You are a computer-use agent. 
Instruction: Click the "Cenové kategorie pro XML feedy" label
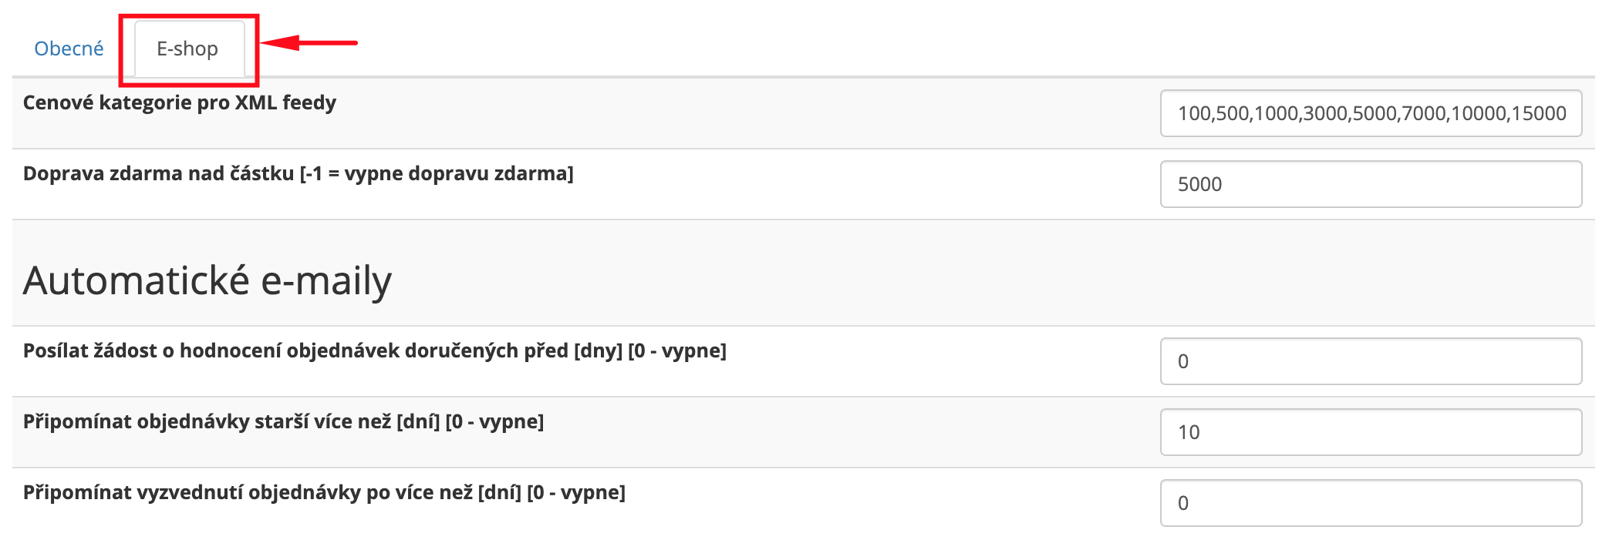[179, 102]
